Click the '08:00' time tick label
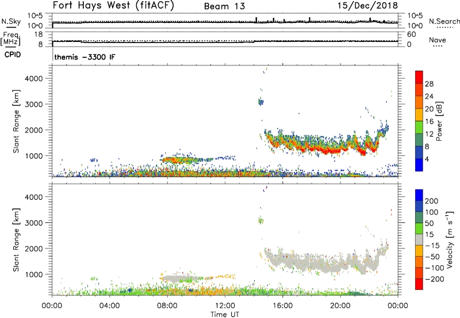The width and height of the screenshot is (460, 318). [167, 306]
